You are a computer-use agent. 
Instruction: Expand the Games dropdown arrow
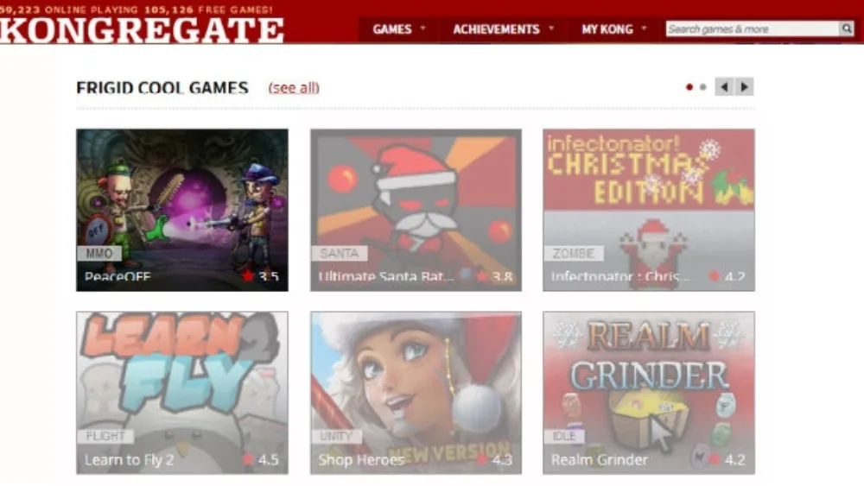pos(423,28)
